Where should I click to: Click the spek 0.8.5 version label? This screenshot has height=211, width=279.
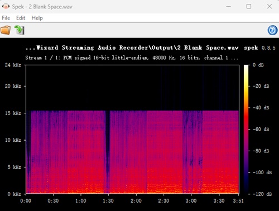pos(259,47)
